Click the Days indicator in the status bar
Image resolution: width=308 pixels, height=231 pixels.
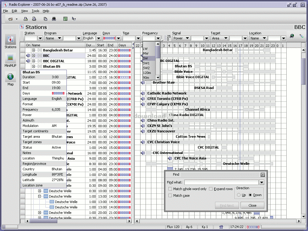(253, 227)
